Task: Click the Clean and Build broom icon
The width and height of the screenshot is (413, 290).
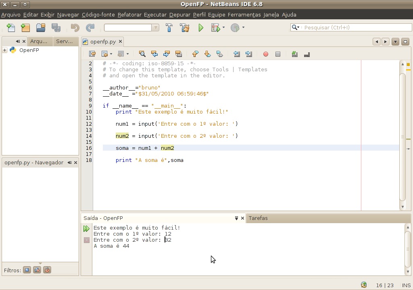Action: tap(185, 28)
